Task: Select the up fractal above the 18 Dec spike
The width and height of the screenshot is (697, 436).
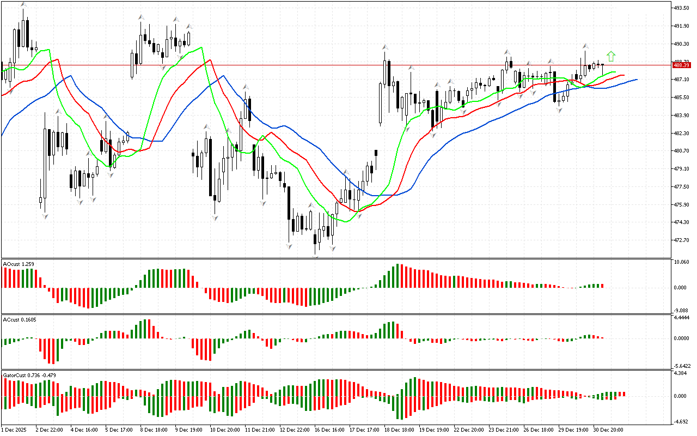Action: pos(384,47)
